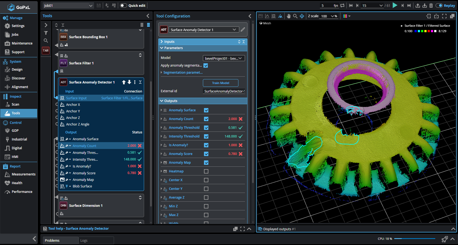Open the Model dropdown
458x245 pixels.
[223, 58]
